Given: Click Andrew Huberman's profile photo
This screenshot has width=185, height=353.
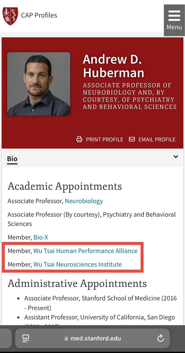Looking at the screenshot, I should pyautogui.click(x=38, y=84).
